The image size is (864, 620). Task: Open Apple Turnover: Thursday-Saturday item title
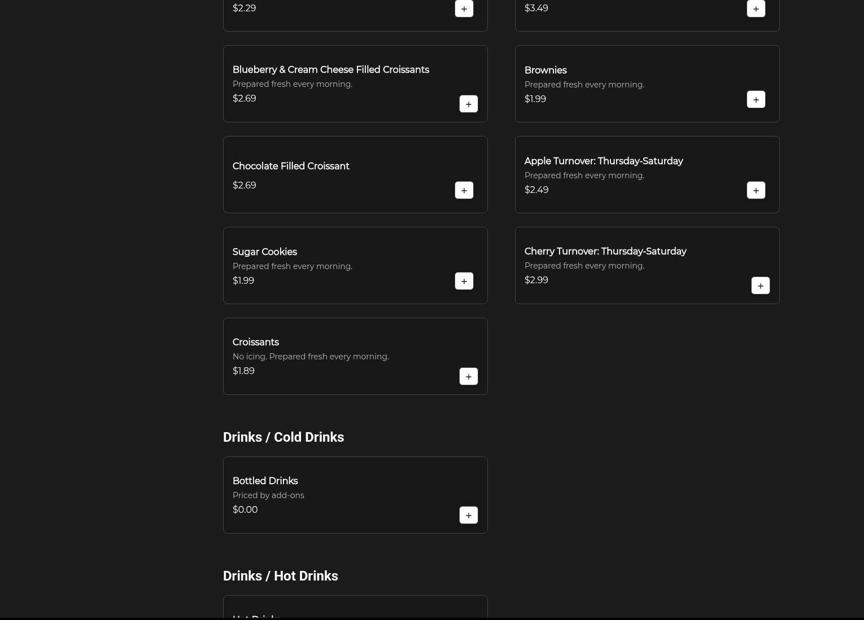[603, 161]
